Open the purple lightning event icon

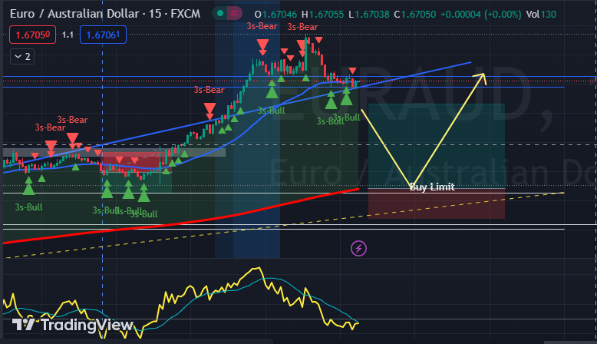click(358, 248)
